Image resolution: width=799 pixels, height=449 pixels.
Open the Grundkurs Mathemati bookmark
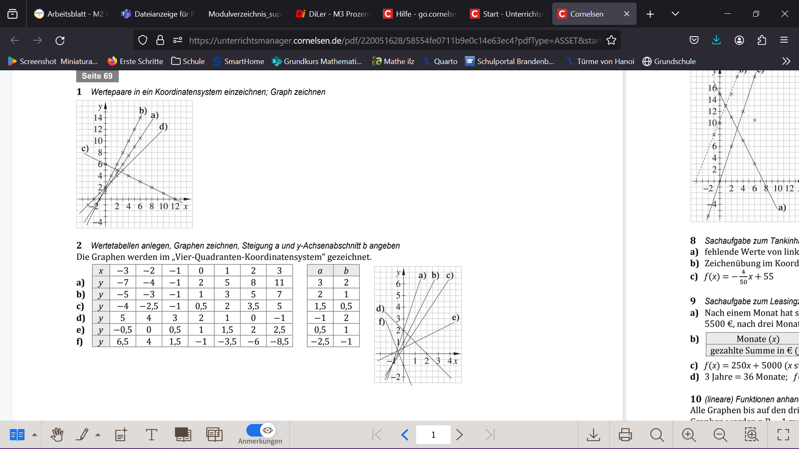tap(317, 62)
